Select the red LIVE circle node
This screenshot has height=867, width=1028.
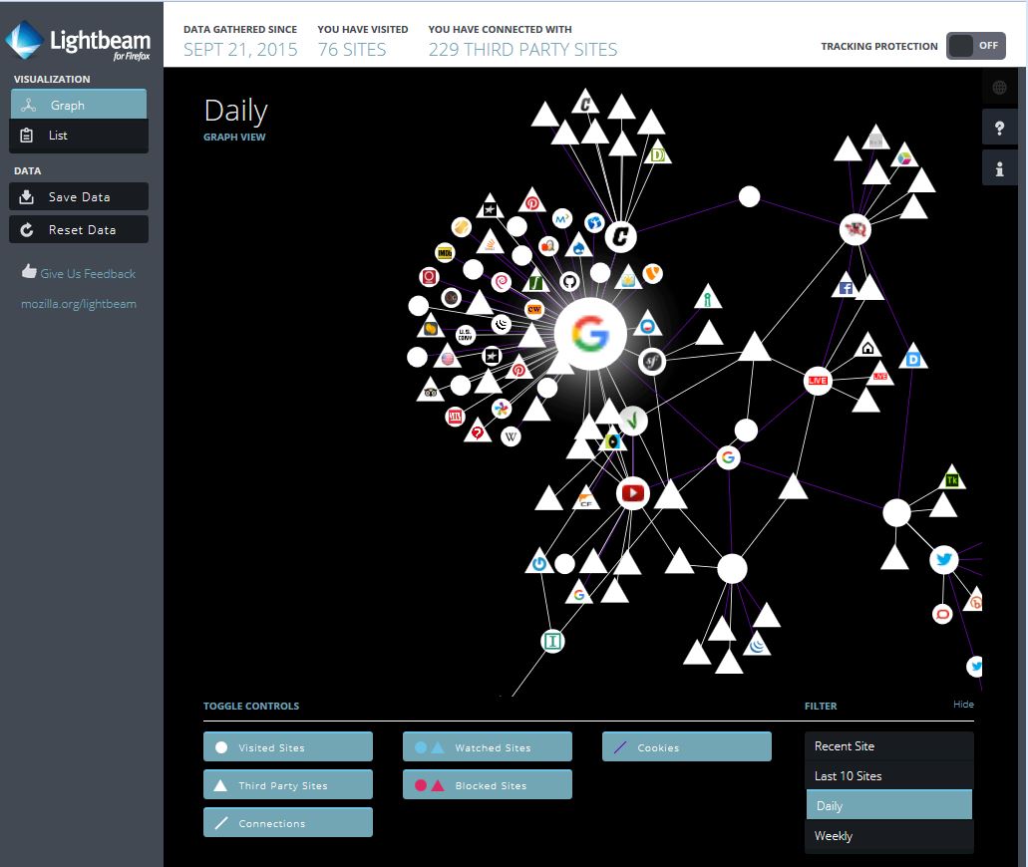818,381
